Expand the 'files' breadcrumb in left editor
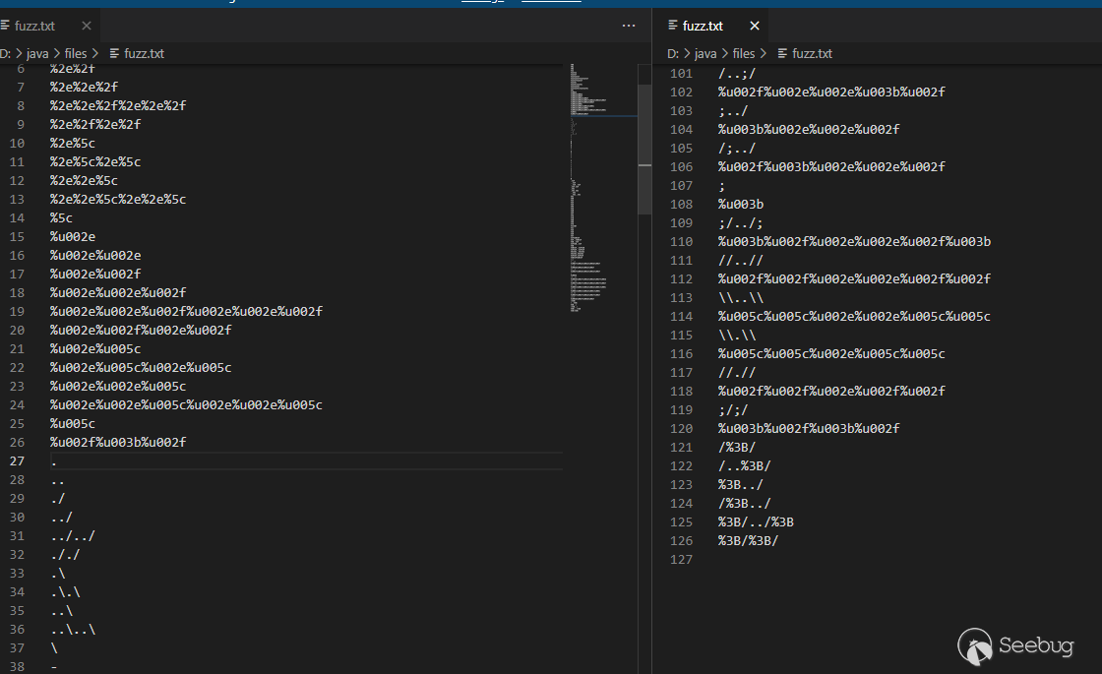This screenshot has width=1102, height=674. tap(76, 53)
